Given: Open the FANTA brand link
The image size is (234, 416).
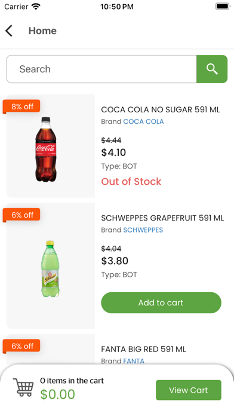Looking at the screenshot, I should point(134,361).
